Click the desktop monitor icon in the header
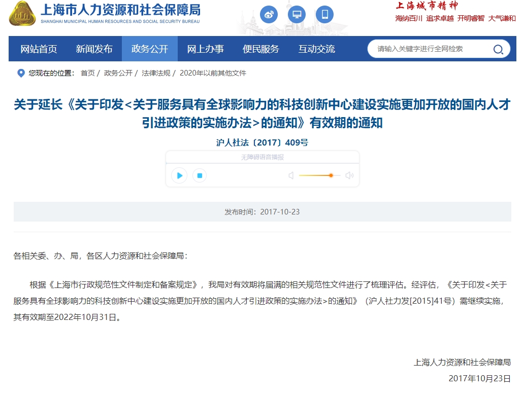Screen dimensions: 524x397 pos(297,15)
